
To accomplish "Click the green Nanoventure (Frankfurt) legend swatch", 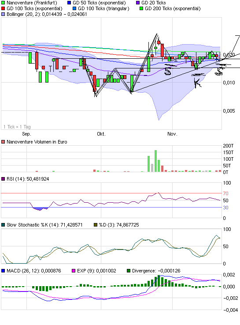I will point(3,3).
